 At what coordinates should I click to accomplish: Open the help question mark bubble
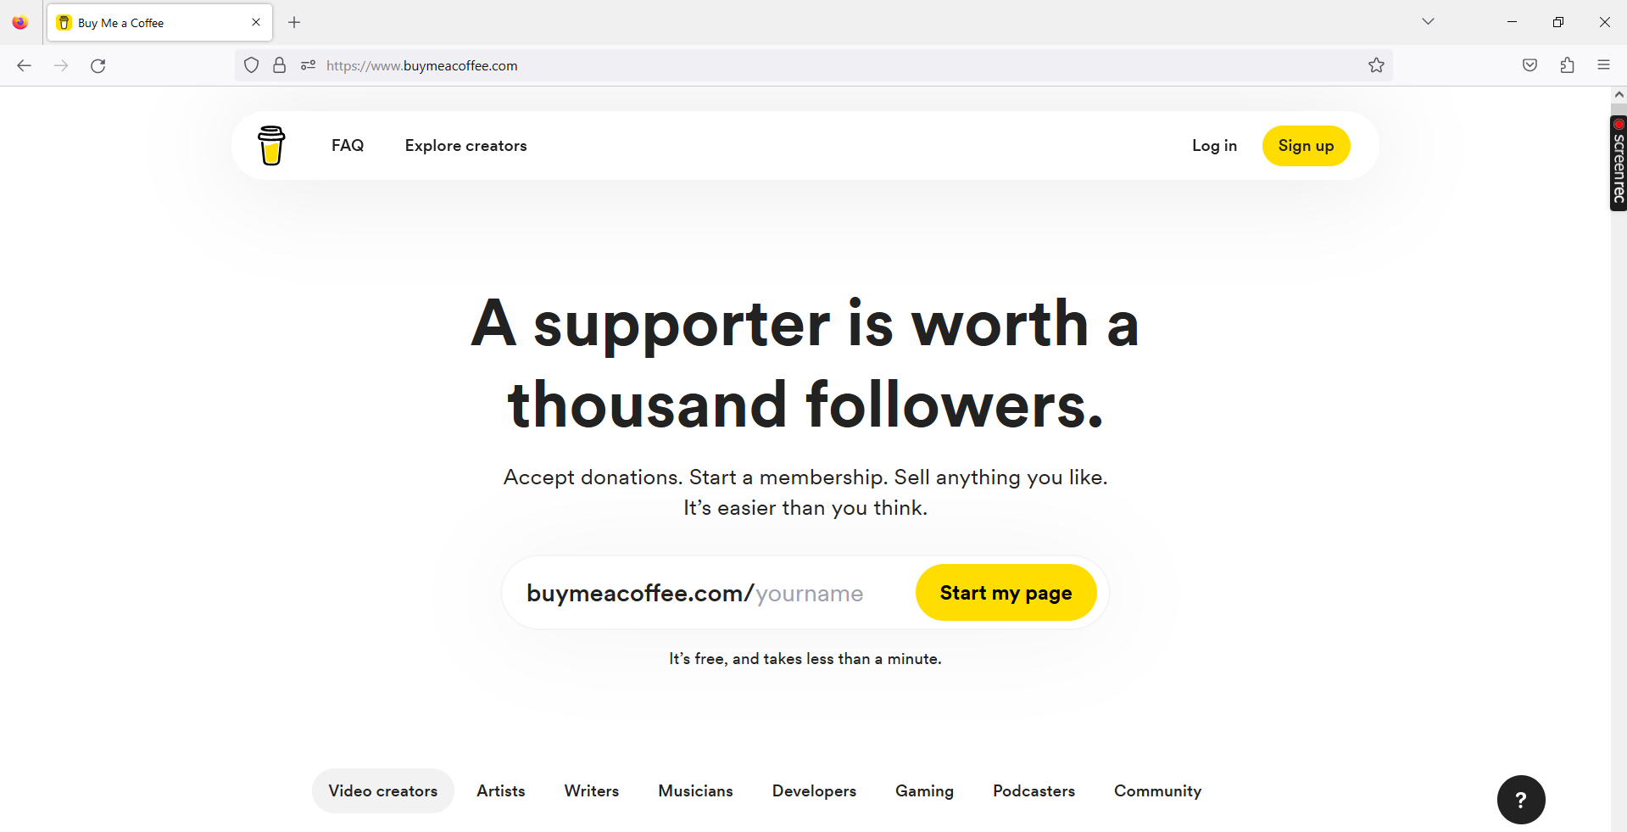(x=1520, y=800)
